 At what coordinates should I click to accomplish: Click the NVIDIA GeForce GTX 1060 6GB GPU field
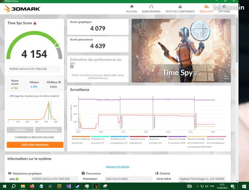pyautogui.click(x=55, y=179)
